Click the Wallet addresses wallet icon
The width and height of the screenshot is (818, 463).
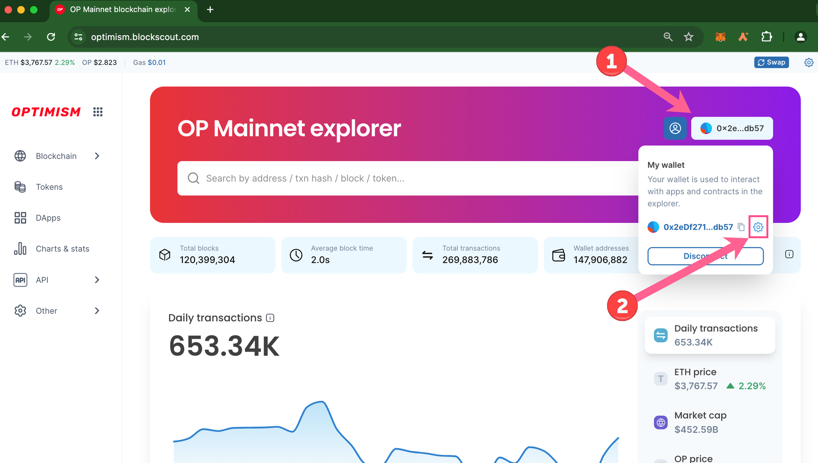click(x=559, y=255)
